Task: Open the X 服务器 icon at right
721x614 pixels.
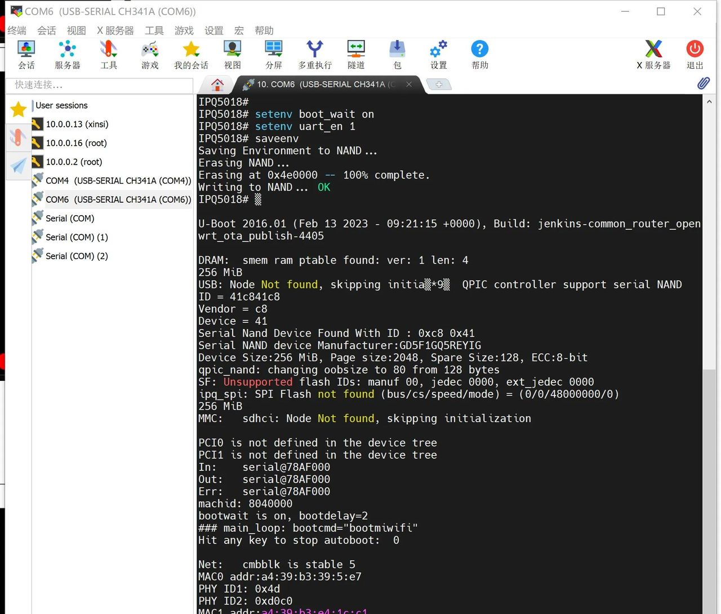Action: tap(653, 55)
